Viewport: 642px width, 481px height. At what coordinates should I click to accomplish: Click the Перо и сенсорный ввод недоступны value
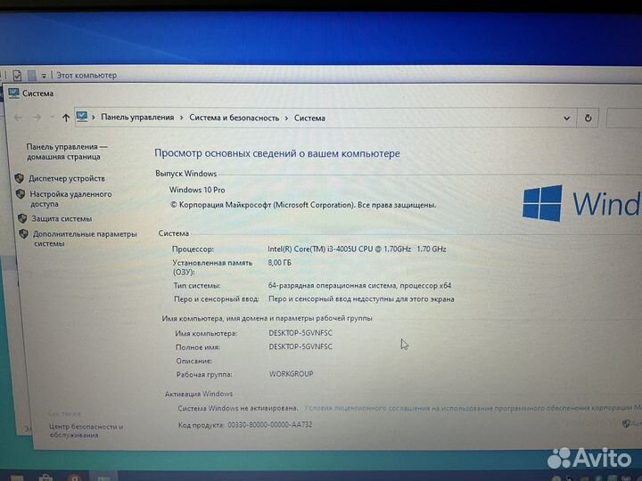[x=361, y=299]
